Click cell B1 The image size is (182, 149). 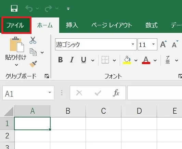coord(68,123)
